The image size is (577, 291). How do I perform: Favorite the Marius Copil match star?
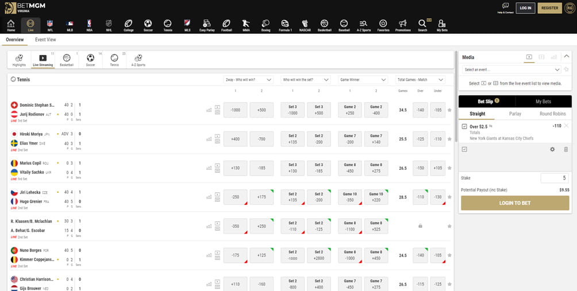pyautogui.click(x=449, y=168)
